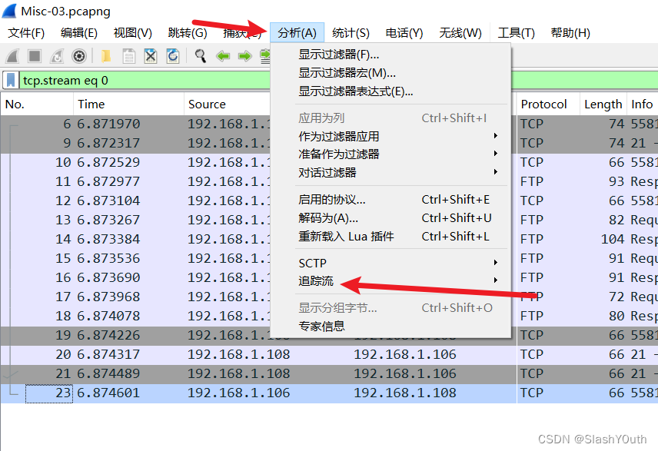658x451 pixels.
Task: Go to previous packet green left arrow
Action: point(223,56)
